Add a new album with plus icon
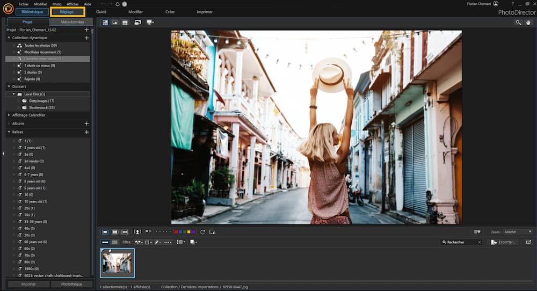 tap(86, 123)
